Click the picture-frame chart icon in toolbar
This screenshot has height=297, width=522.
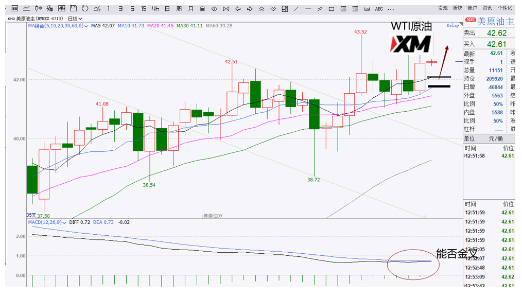pos(62,9)
